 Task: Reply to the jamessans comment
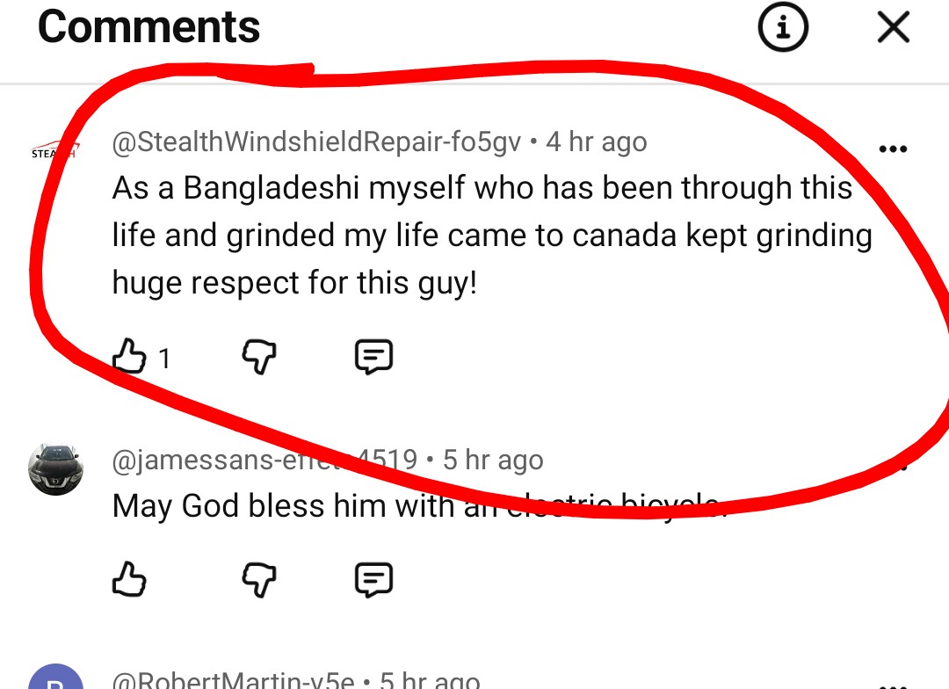click(x=373, y=579)
